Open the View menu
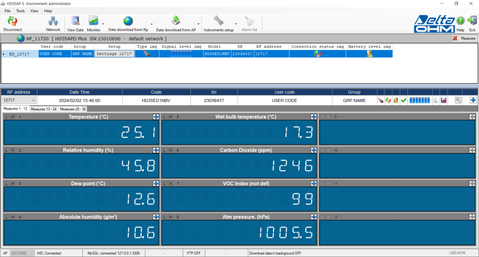The height and width of the screenshot is (257, 479). (x=34, y=11)
